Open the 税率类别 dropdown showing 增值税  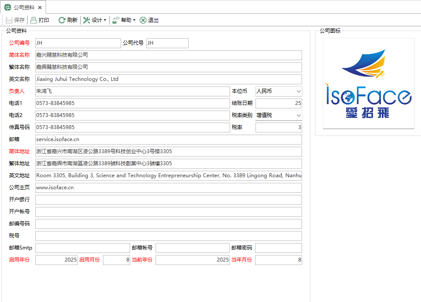click(299, 115)
